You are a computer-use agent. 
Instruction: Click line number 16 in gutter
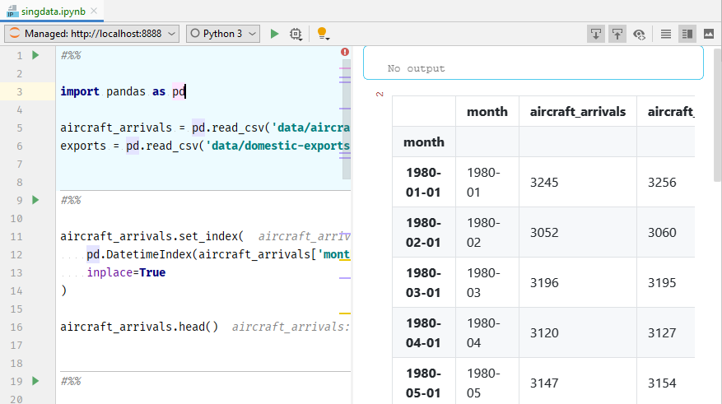pos(16,327)
